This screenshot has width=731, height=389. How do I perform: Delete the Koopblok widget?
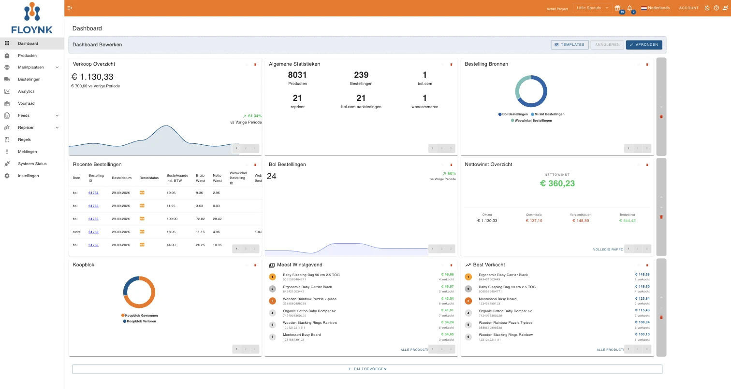[255, 265]
